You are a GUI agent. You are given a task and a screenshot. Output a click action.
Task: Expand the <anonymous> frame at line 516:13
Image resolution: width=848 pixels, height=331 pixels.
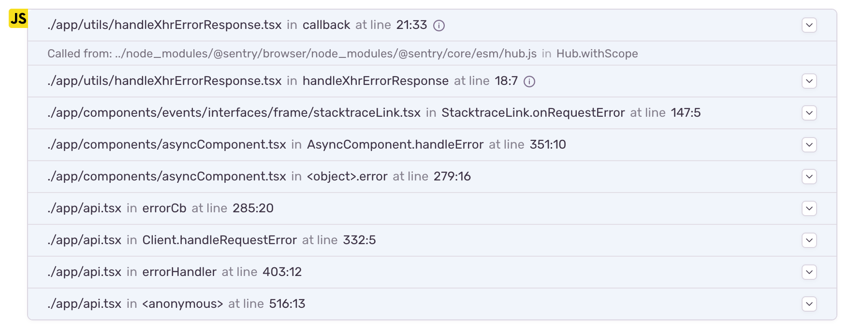pos(809,304)
